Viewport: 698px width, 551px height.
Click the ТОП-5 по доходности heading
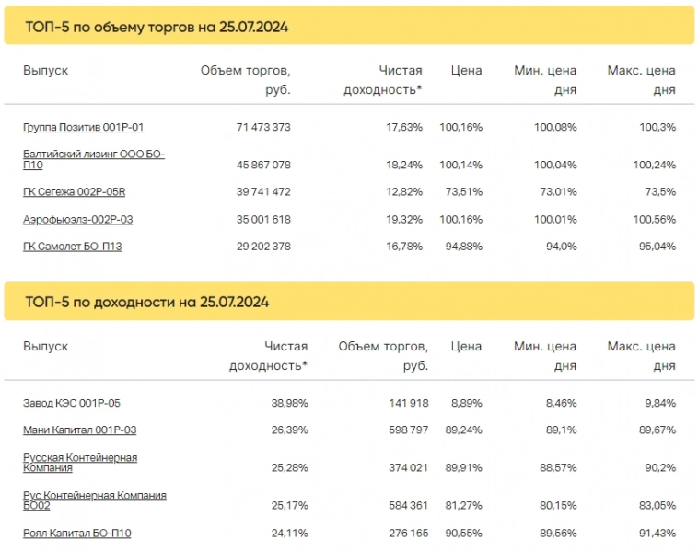(147, 302)
